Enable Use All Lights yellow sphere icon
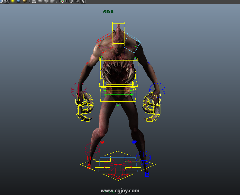The width and height of the screenshot is (240, 195). point(13,1)
